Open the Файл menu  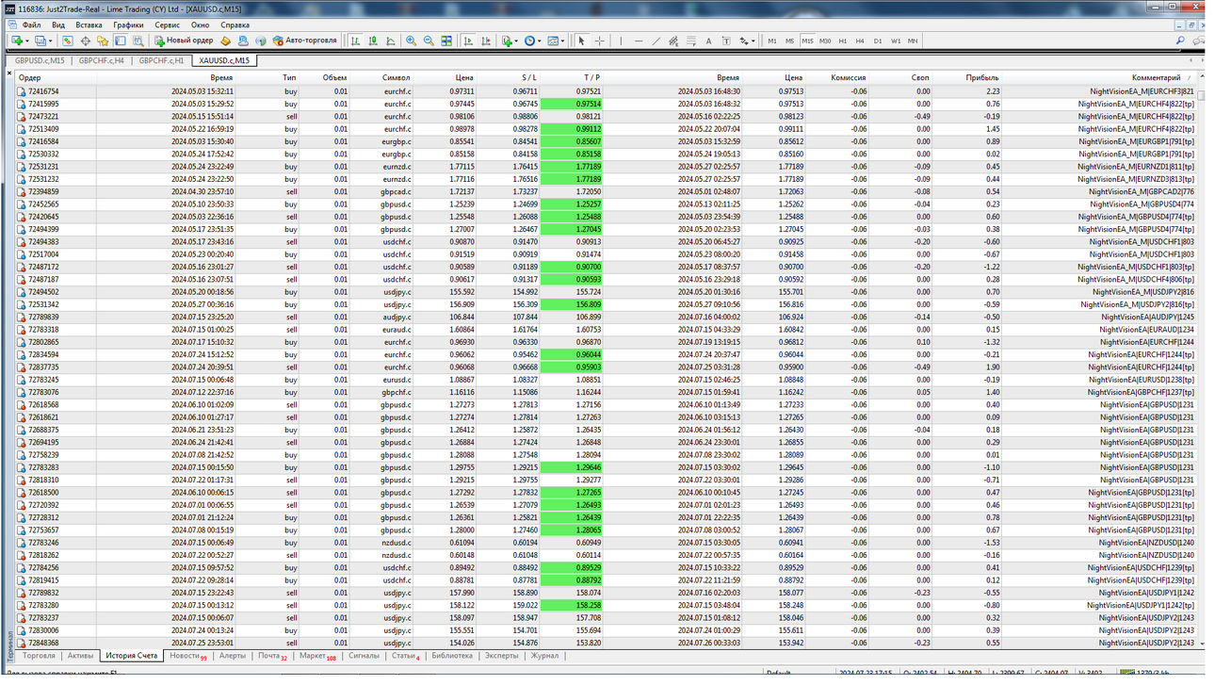coord(31,24)
